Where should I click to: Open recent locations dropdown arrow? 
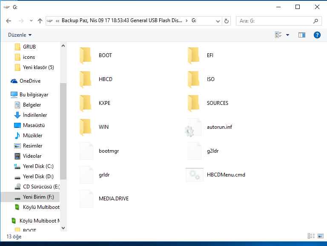pos(30,20)
